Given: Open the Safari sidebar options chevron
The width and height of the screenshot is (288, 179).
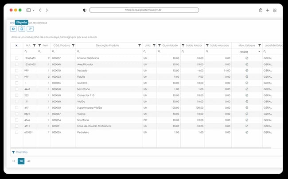Looking at the screenshot, I should click(x=33, y=10).
